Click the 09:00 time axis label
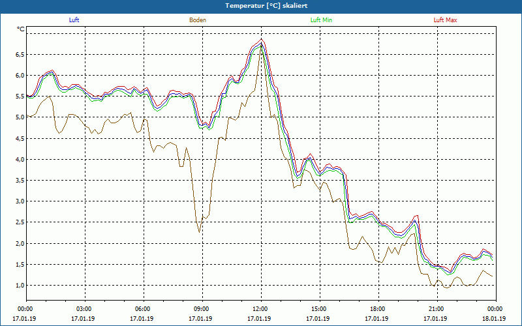 point(203,309)
